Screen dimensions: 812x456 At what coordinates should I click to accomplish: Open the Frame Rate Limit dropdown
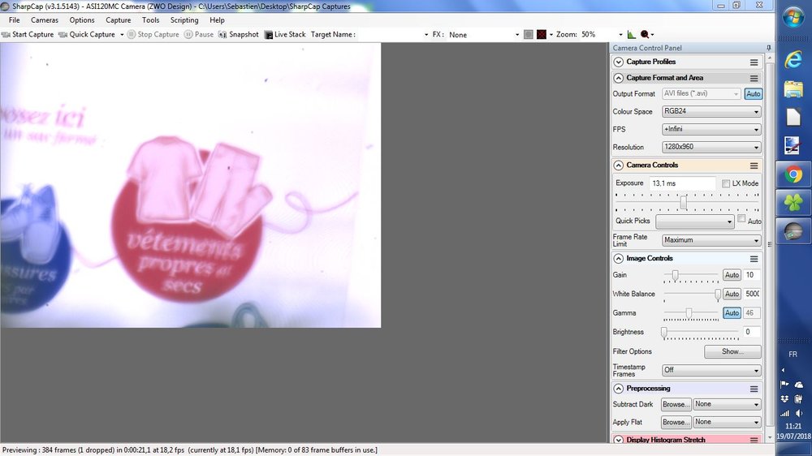pos(711,240)
